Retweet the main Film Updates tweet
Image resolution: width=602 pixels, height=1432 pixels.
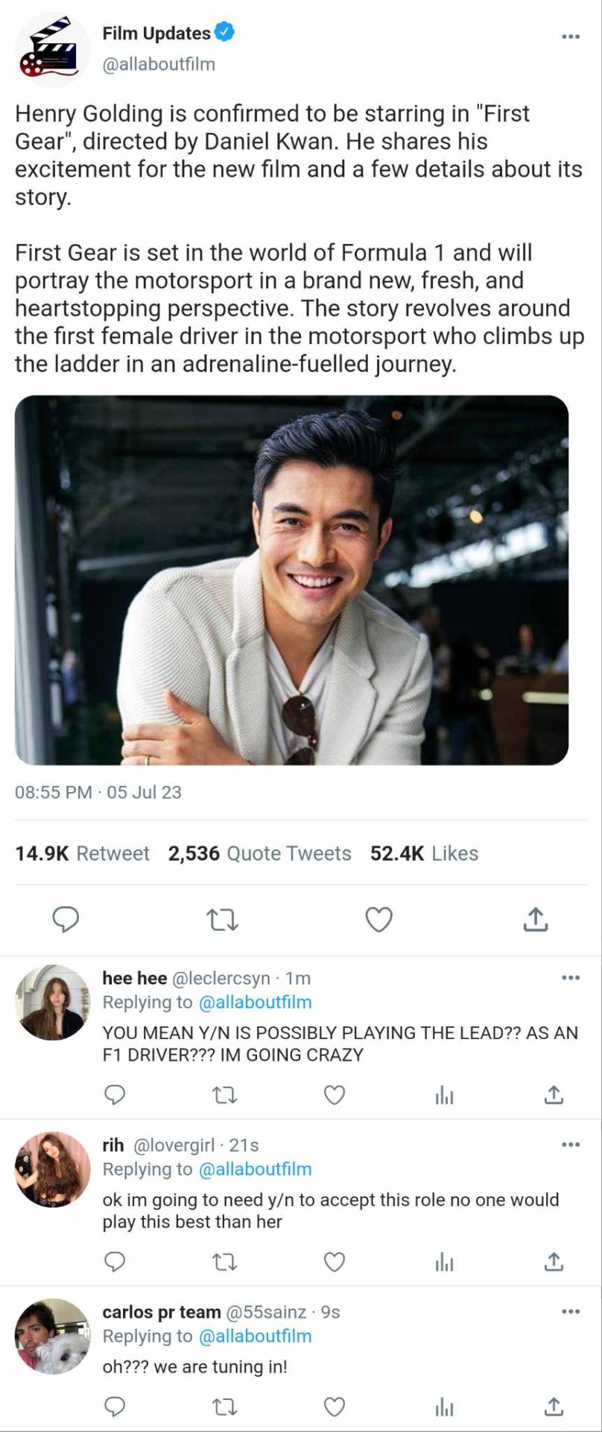point(222,920)
